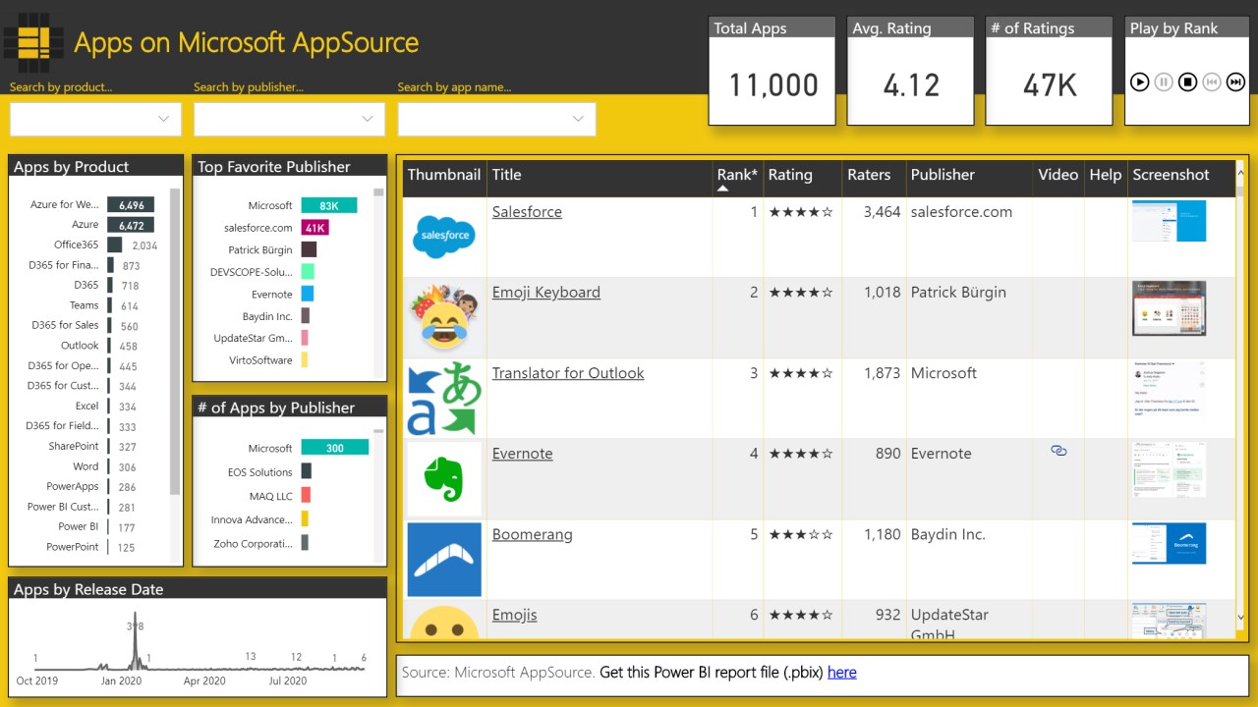Select Microsoft 83K bar in Top Favorite Publisher

click(x=329, y=205)
